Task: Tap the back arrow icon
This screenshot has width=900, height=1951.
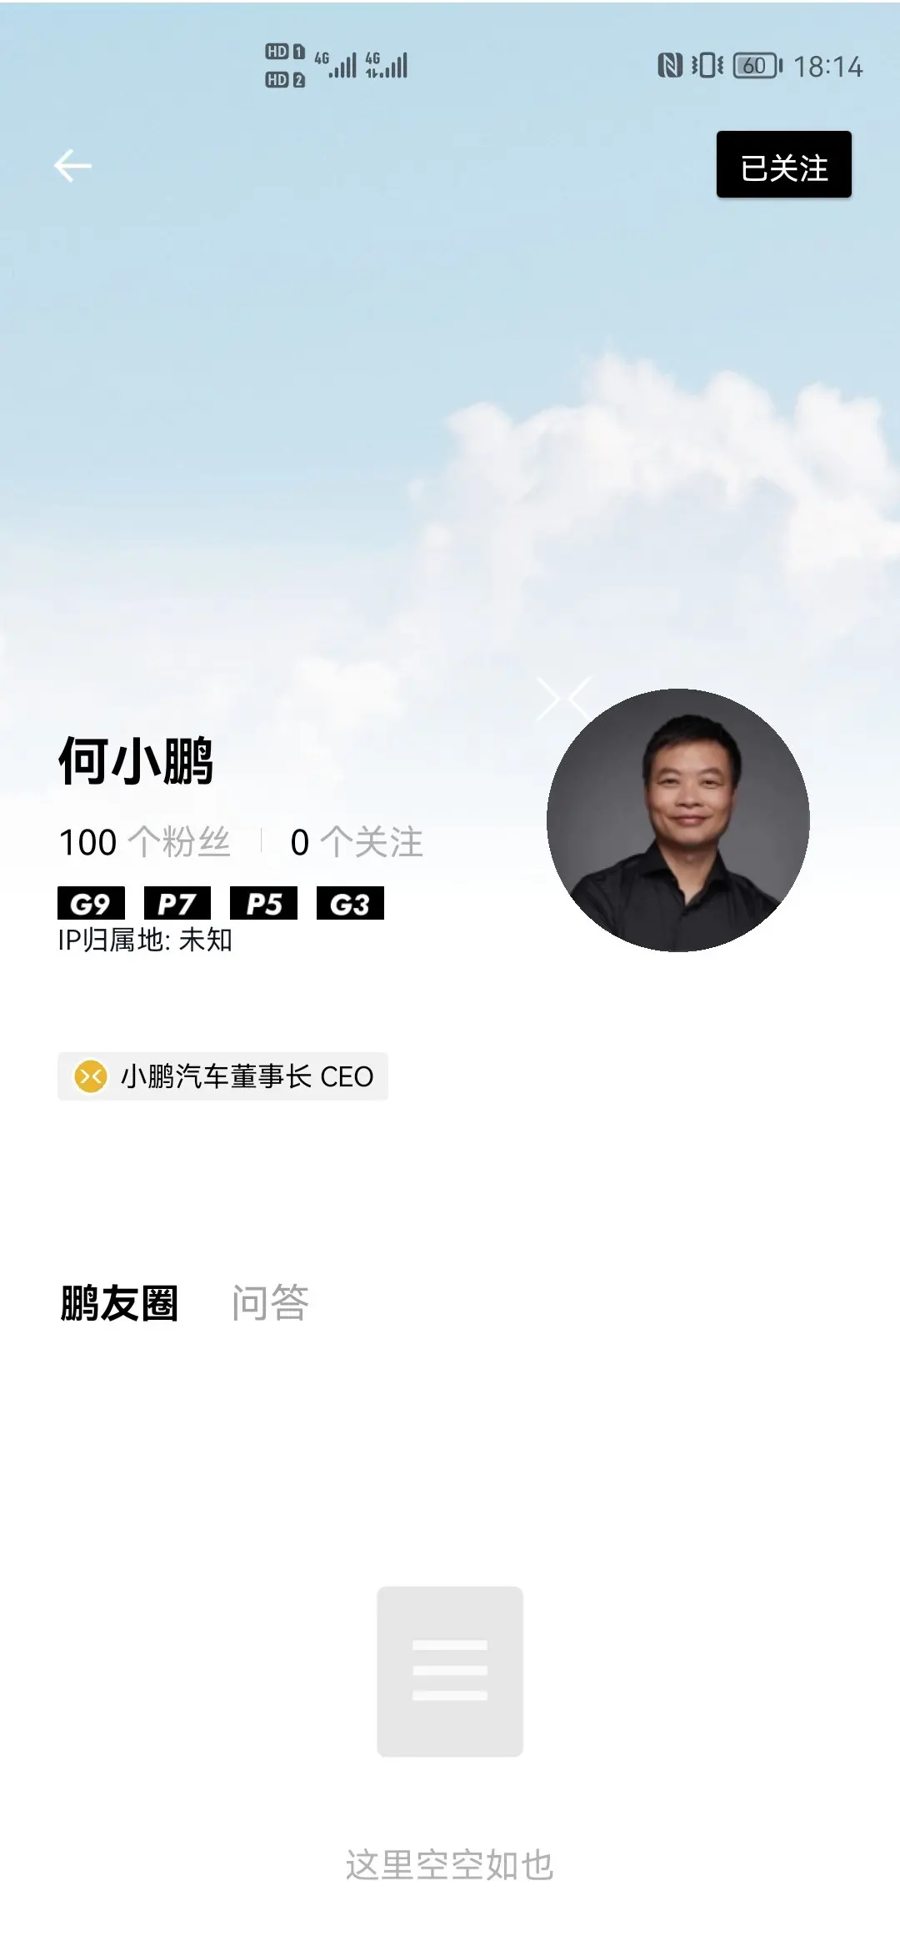Action: coord(72,165)
